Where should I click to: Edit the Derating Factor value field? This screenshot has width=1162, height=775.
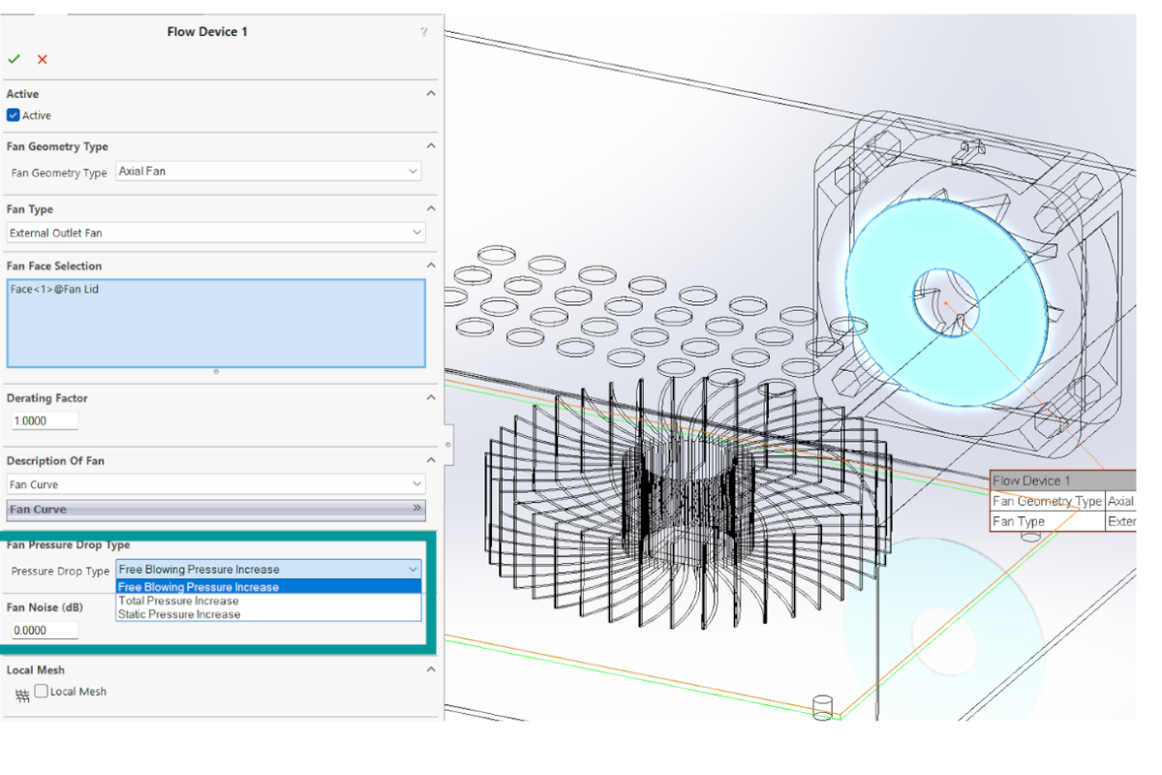click(43, 420)
